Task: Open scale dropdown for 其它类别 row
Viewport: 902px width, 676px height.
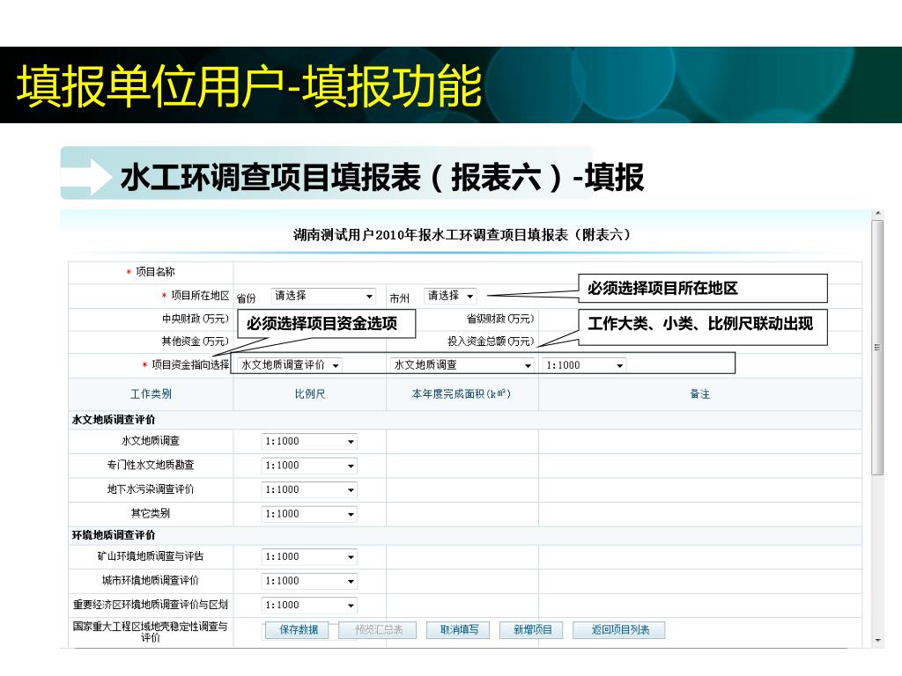Action: 309,514
